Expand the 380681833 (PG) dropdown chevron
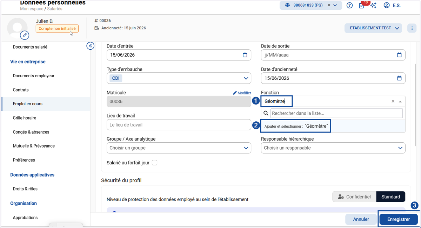 [x=335, y=5]
